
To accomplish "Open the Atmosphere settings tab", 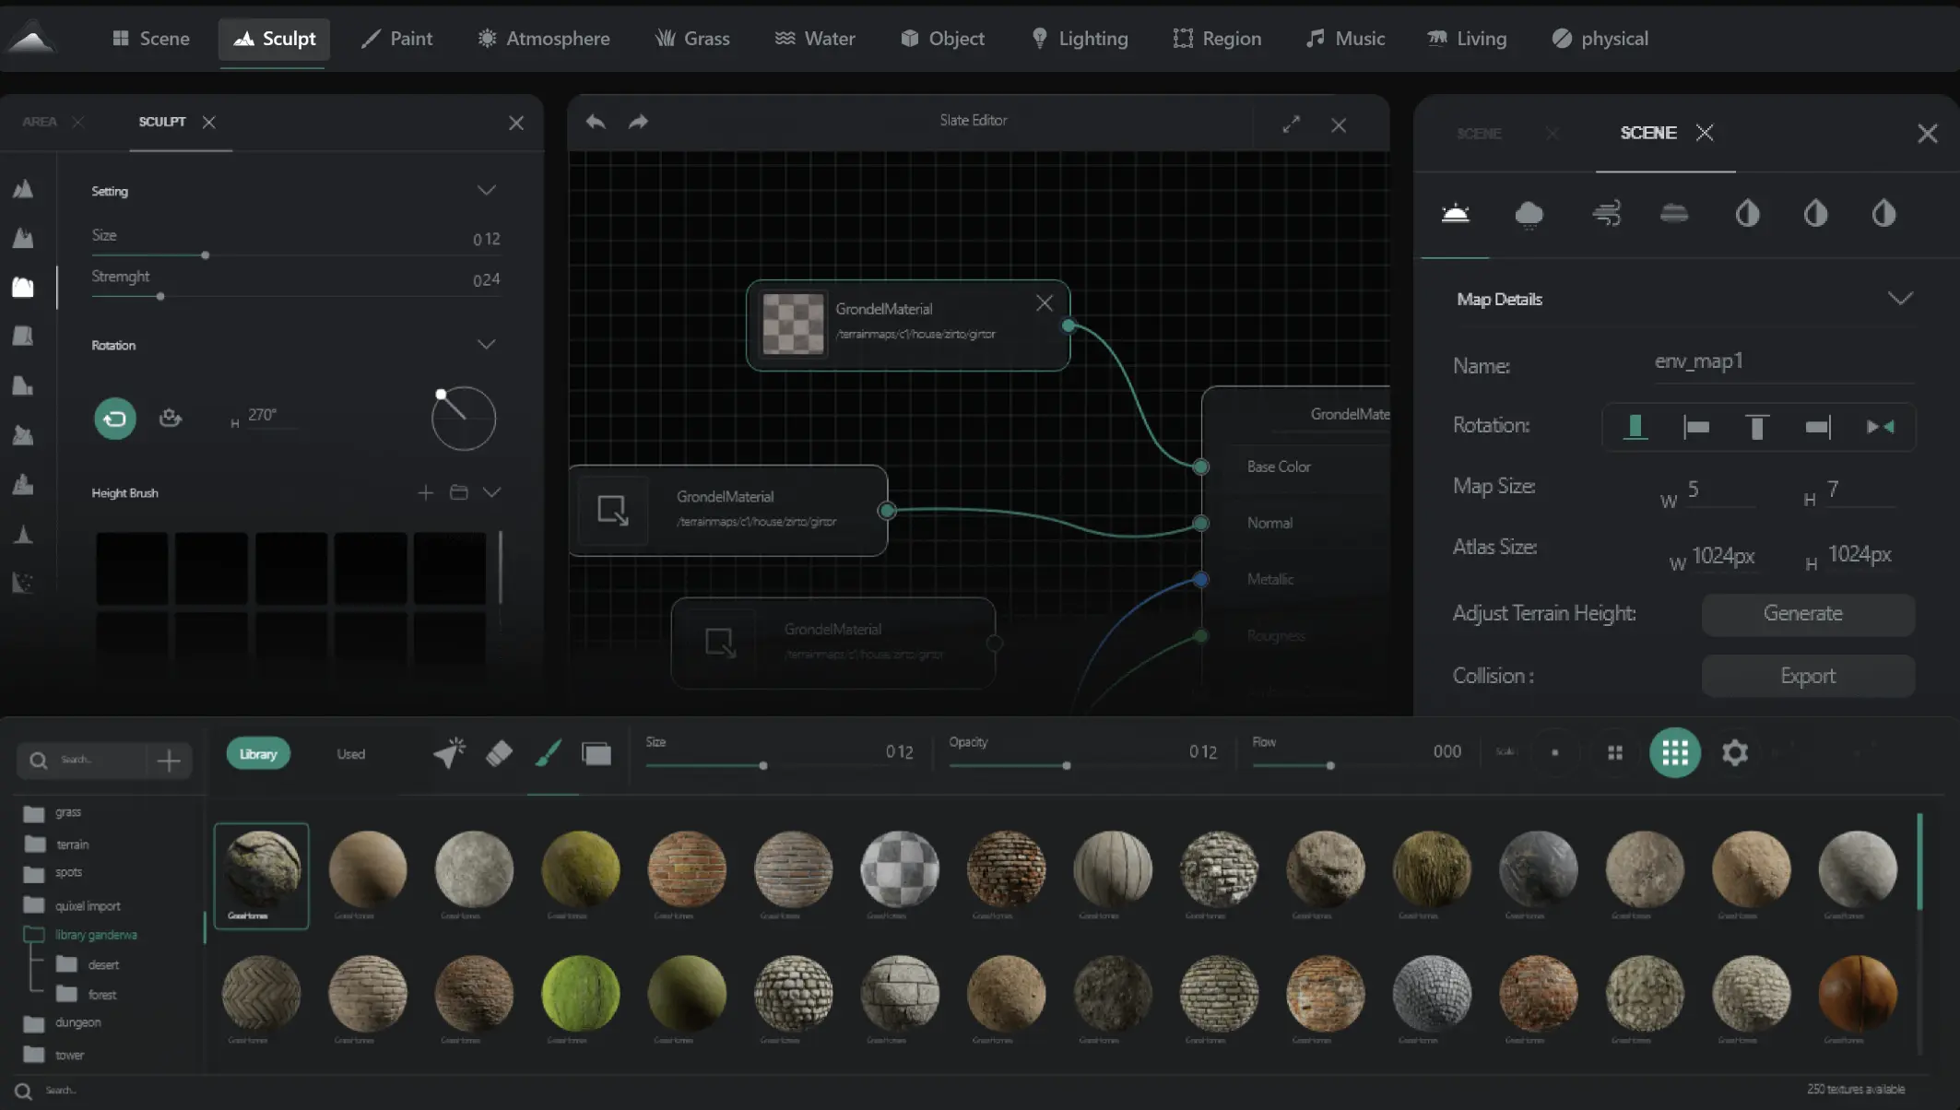I will 558,38.
